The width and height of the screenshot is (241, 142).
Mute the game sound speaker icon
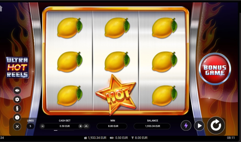point(17,90)
